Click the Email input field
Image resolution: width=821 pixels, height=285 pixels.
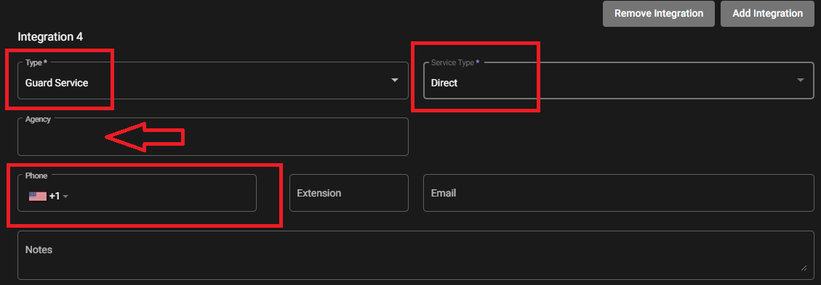618,193
